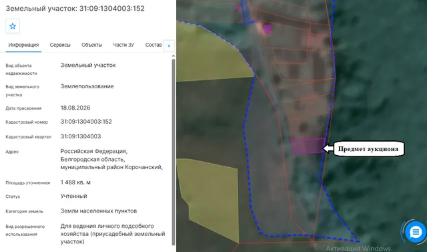Open the Сервисы tab

click(x=60, y=45)
